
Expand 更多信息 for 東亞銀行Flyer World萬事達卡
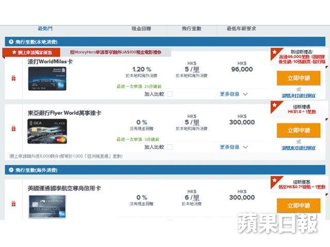[x=234, y=147]
